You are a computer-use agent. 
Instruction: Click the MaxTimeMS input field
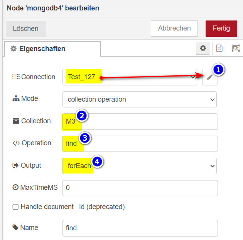pos(140,188)
